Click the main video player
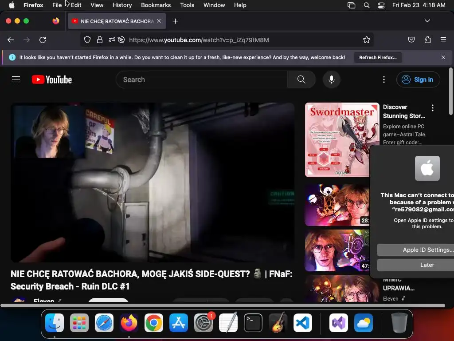 coord(153,182)
